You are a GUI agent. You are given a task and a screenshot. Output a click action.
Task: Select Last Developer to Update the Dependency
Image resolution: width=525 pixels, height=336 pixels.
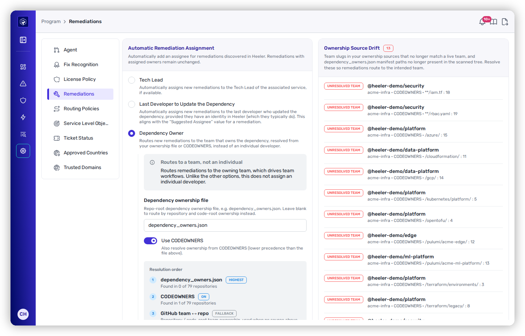[x=132, y=104]
